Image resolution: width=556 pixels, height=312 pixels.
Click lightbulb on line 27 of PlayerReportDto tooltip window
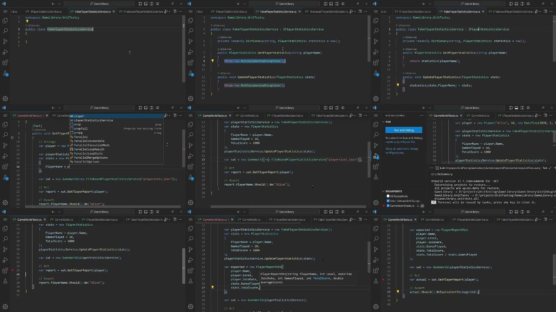pos(212,287)
